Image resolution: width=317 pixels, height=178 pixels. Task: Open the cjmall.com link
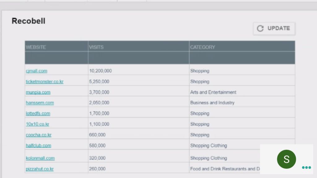(x=37, y=71)
